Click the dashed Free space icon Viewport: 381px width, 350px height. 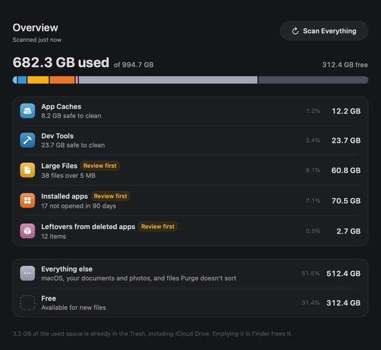pos(27,302)
